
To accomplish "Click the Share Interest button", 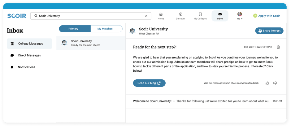I will [x=269, y=31].
